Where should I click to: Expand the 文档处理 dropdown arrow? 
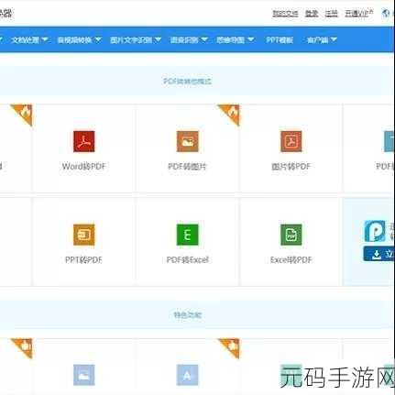click(x=45, y=39)
